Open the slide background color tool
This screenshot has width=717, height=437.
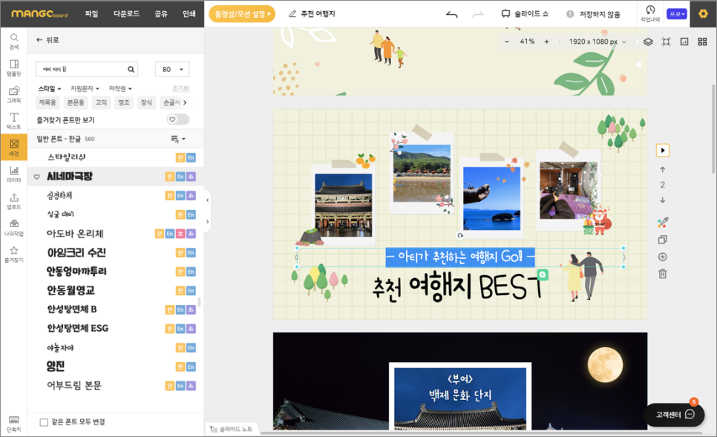[x=663, y=223]
